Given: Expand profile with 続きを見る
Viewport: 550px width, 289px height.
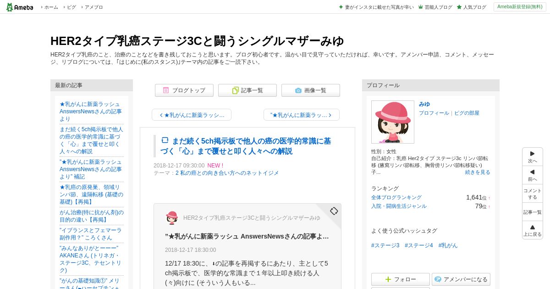Looking at the screenshot, I should pos(478,172).
